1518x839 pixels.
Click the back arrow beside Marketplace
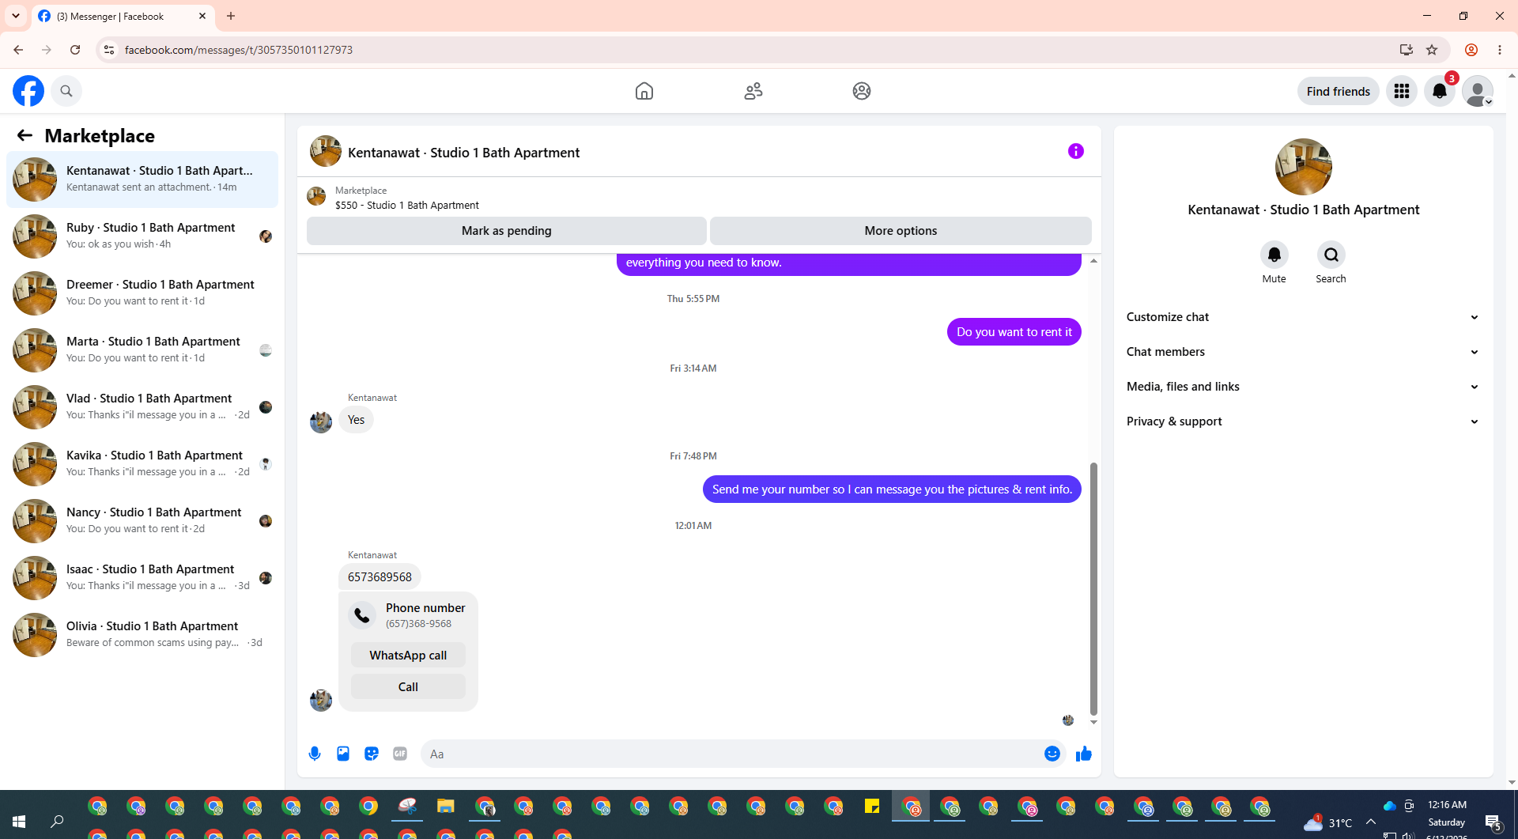coord(25,135)
